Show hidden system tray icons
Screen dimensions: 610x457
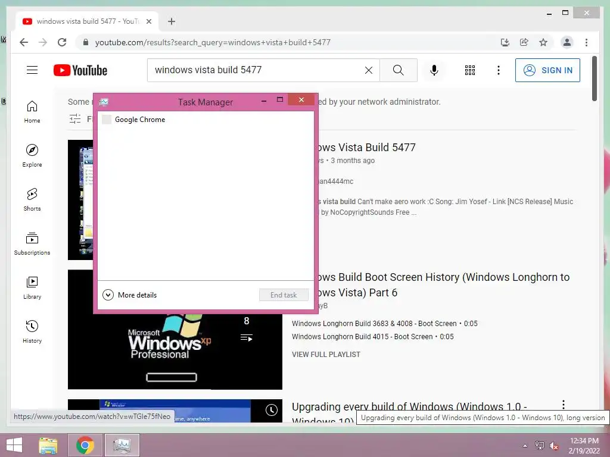pos(525,446)
